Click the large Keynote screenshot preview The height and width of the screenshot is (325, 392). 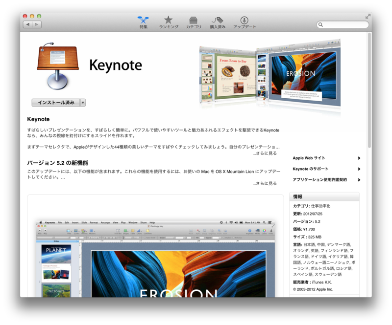click(155, 259)
